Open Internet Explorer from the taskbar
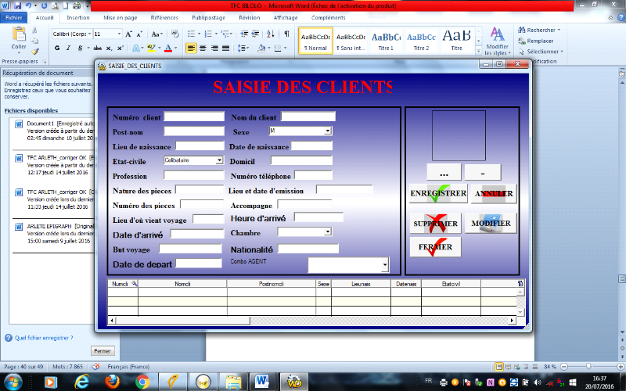Image resolution: width=626 pixels, height=391 pixels. tap(81, 381)
